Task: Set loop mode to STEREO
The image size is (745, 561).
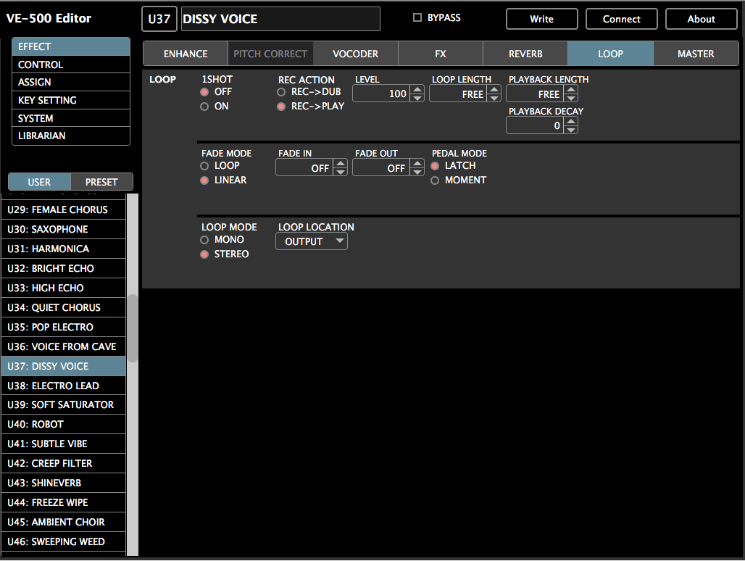Action: 205,254
